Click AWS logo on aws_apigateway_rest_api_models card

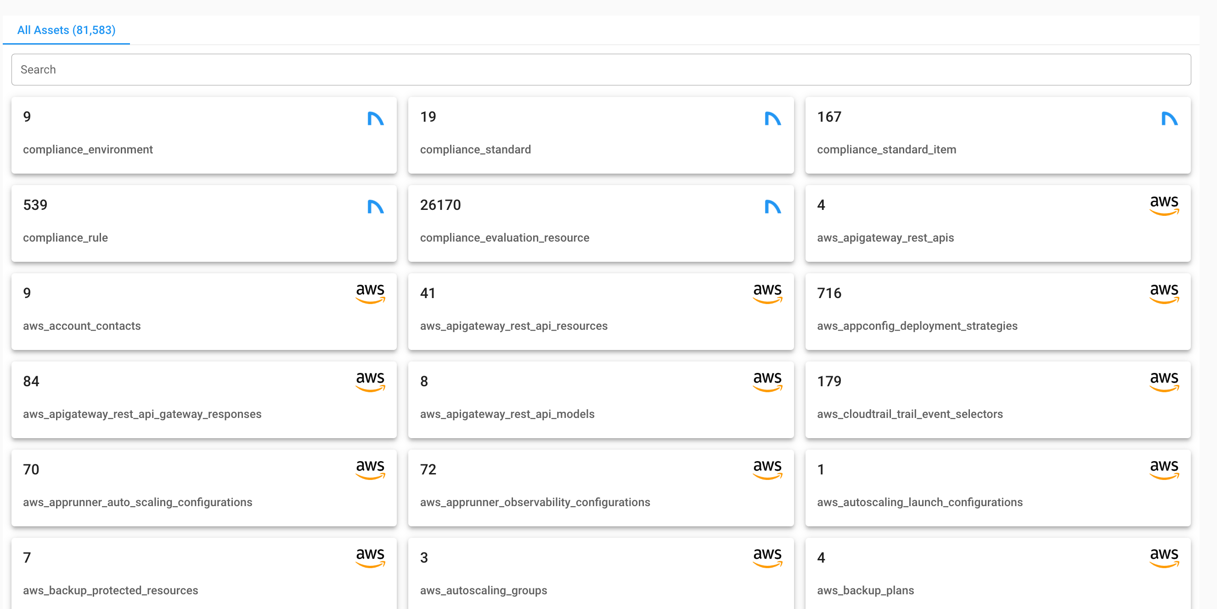click(x=767, y=381)
